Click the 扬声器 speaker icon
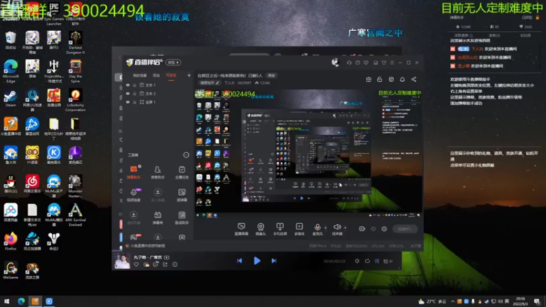 [336, 227]
